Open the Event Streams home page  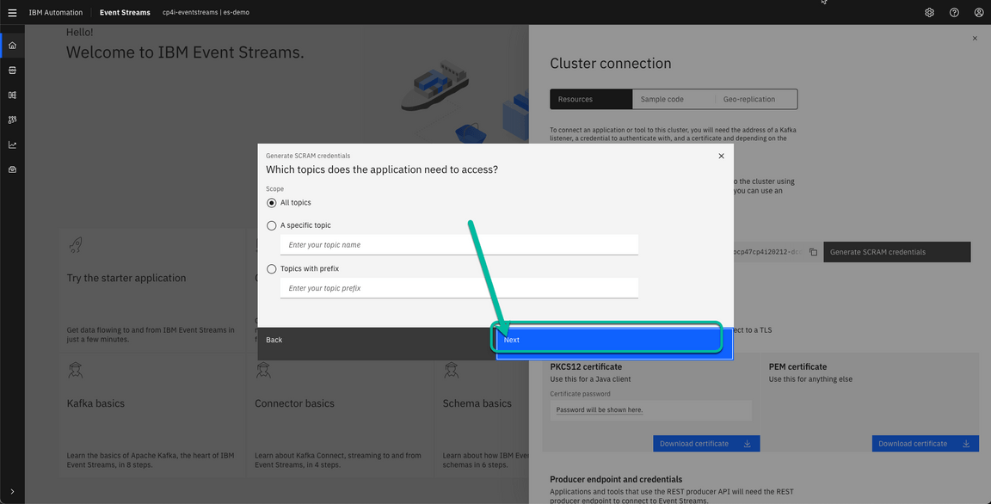point(12,44)
